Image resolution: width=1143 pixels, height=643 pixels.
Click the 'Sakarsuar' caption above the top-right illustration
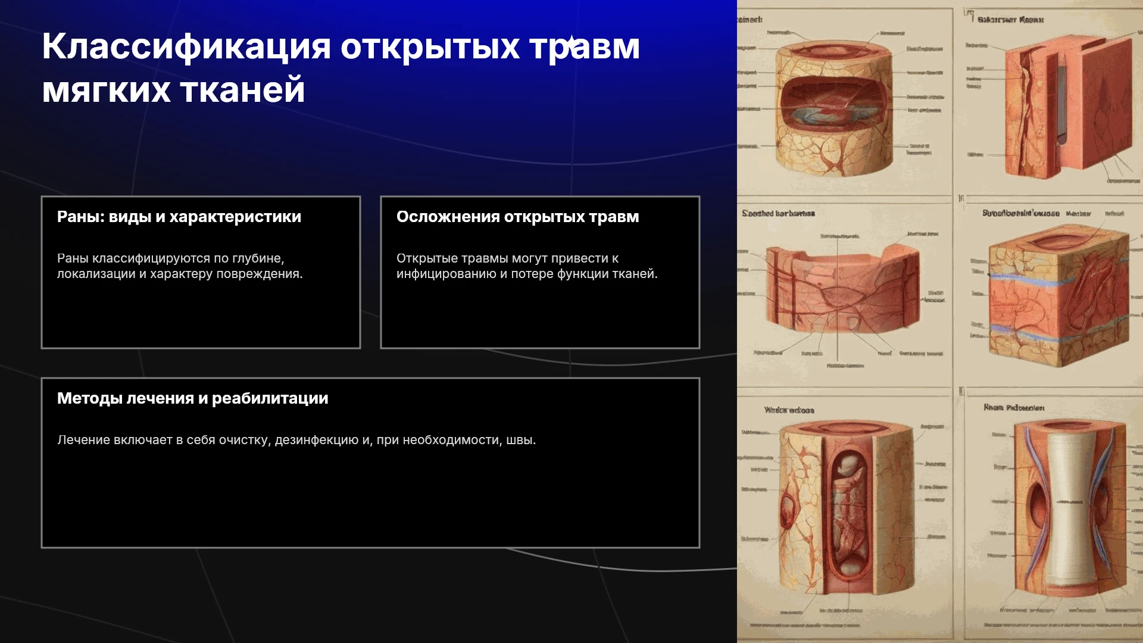[x=1010, y=20]
